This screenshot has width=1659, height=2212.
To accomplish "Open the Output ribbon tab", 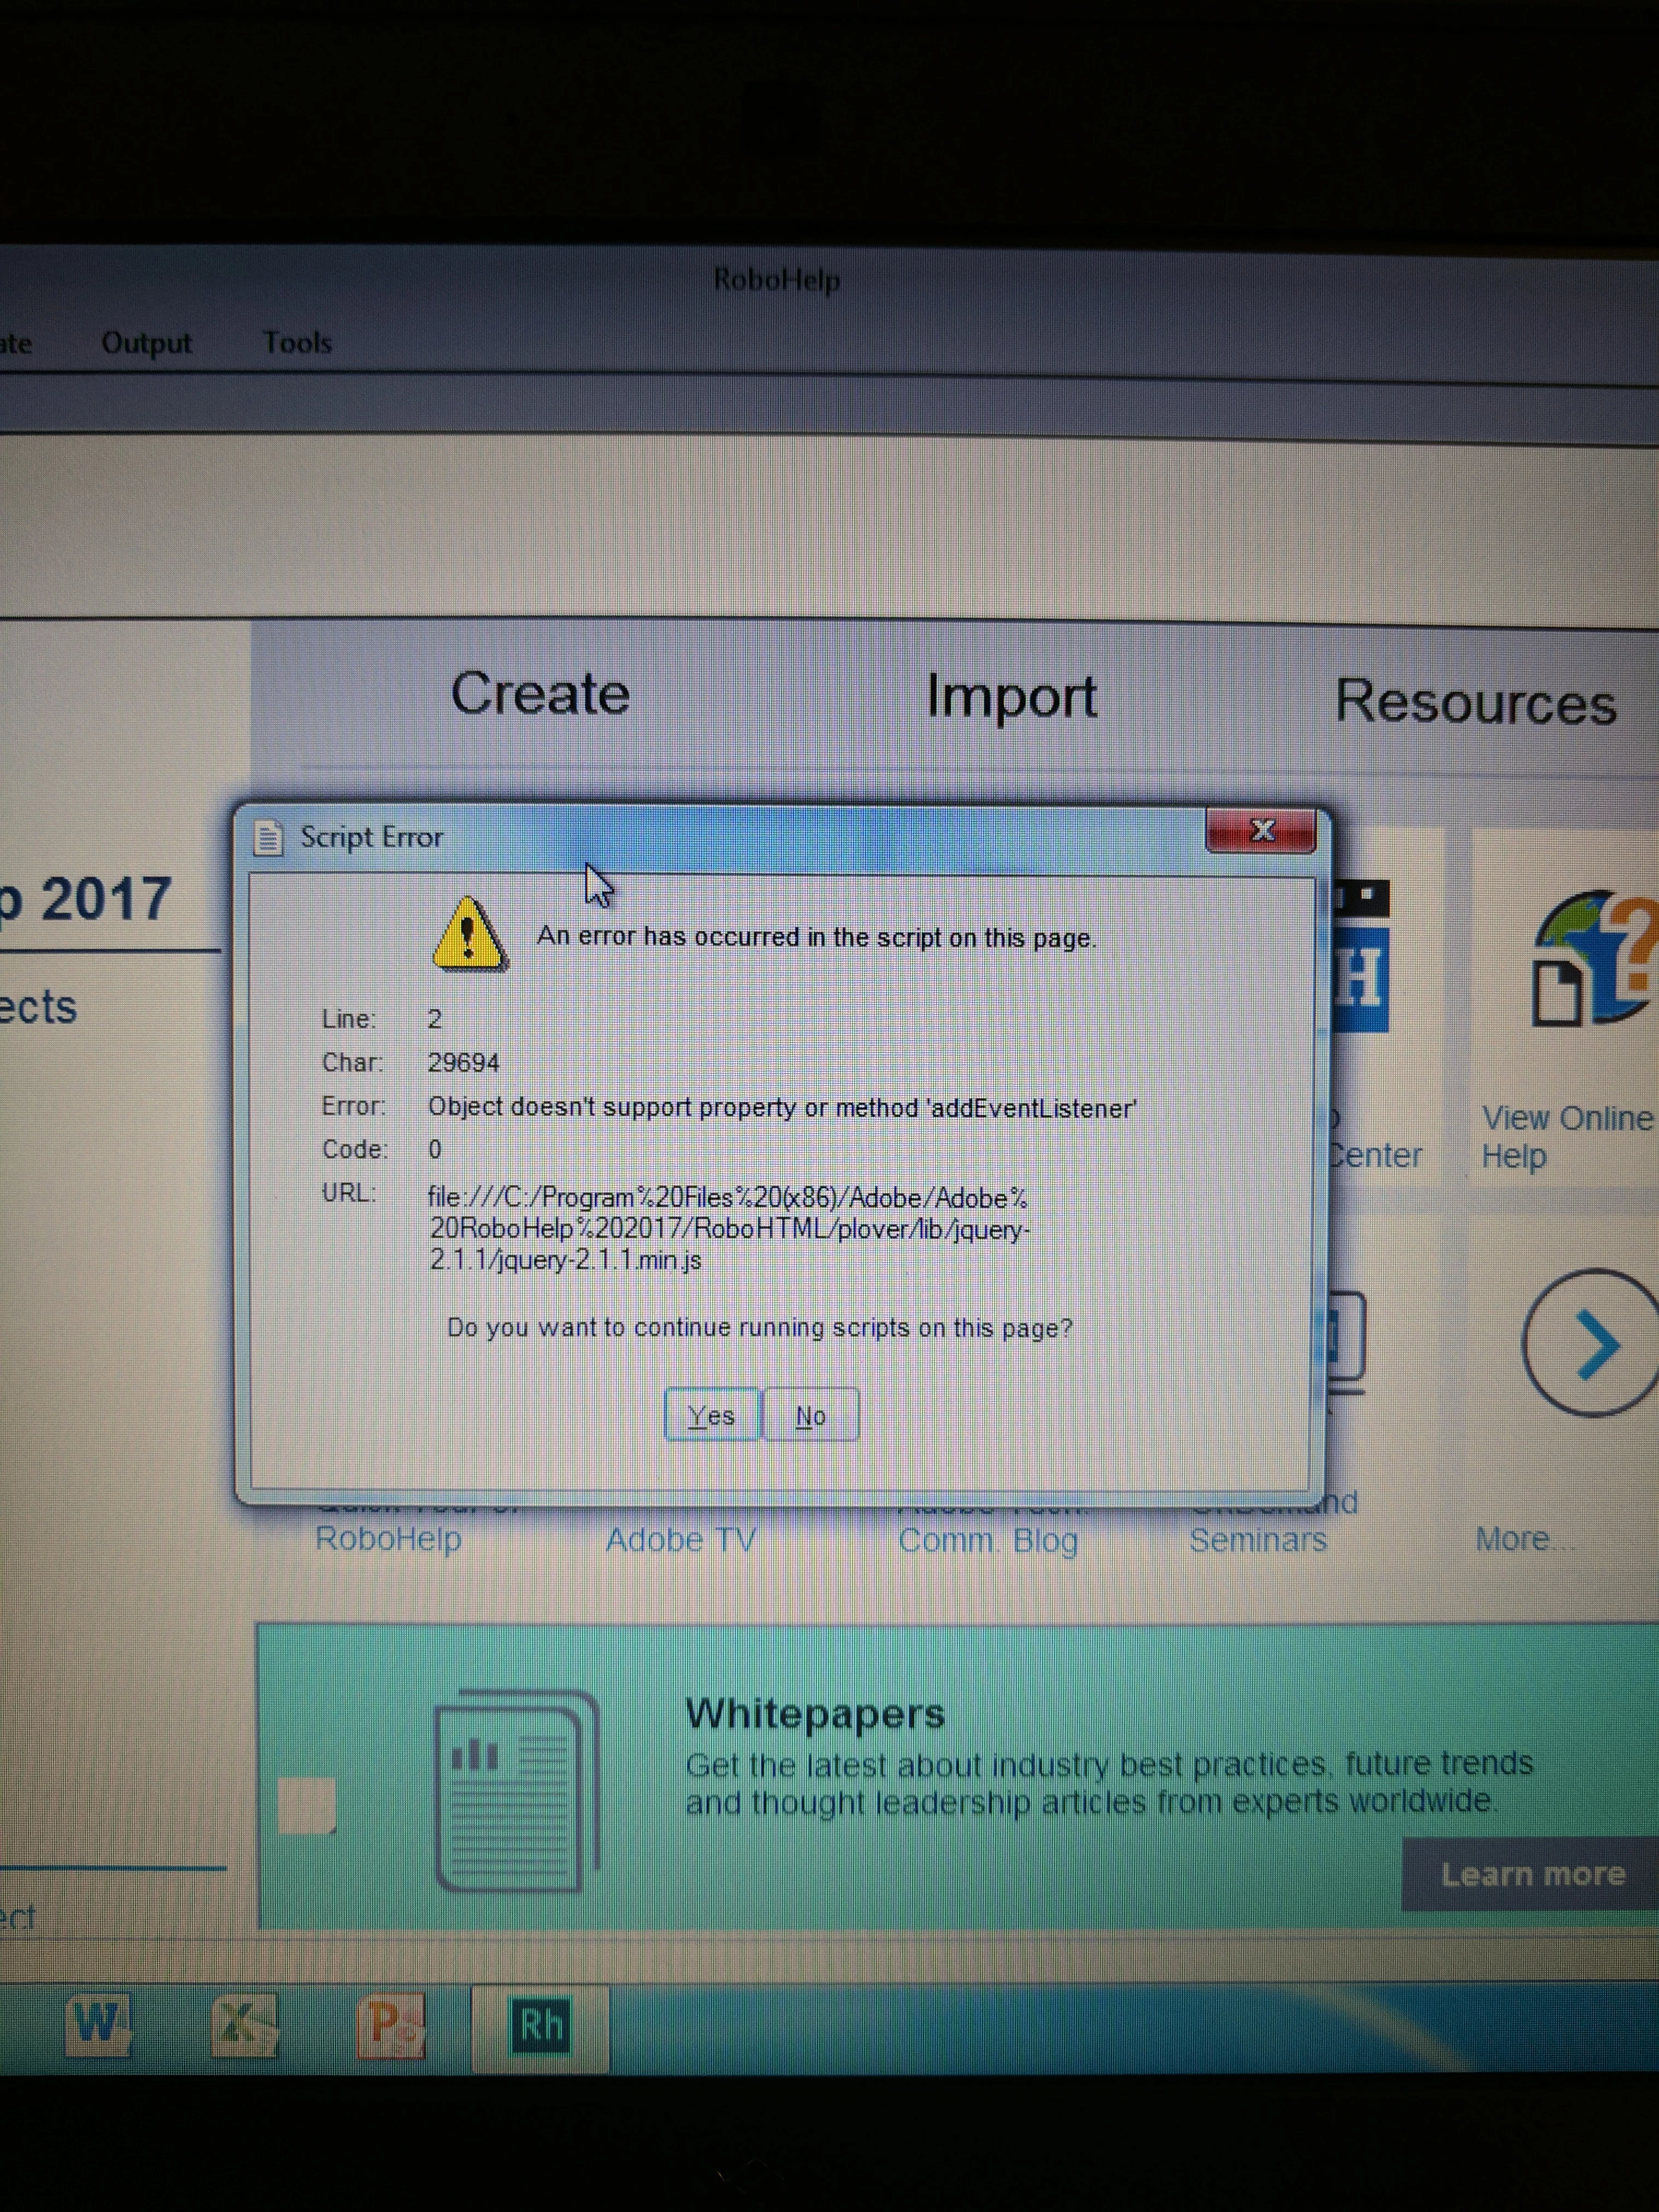I will pos(146,343).
